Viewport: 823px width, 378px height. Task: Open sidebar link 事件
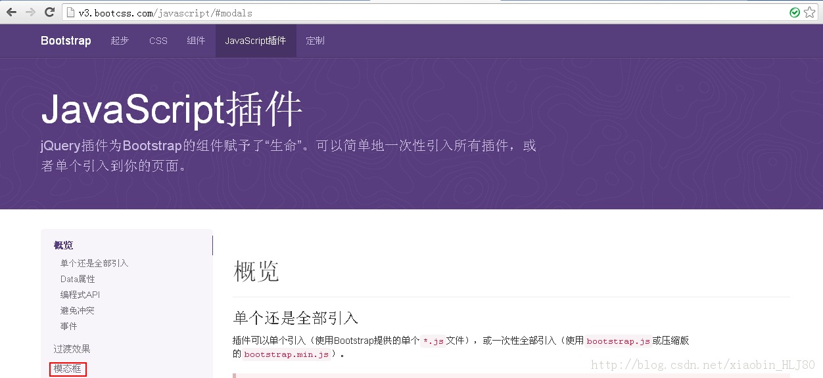pos(69,326)
